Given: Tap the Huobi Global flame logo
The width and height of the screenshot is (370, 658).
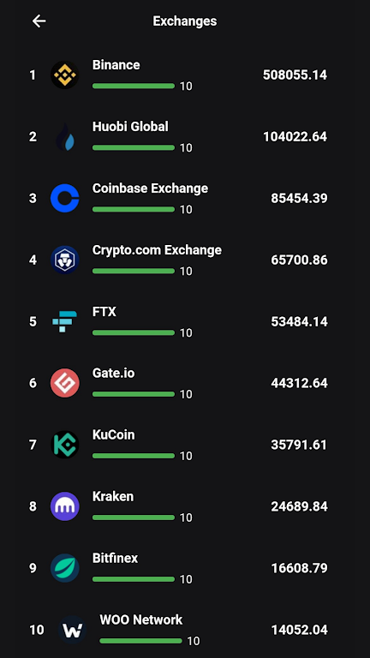Looking at the screenshot, I should click(64, 137).
